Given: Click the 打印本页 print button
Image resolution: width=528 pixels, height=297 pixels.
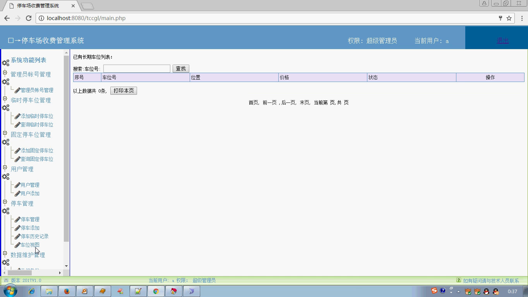Looking at the screenshot, I should tap(123, 90).
